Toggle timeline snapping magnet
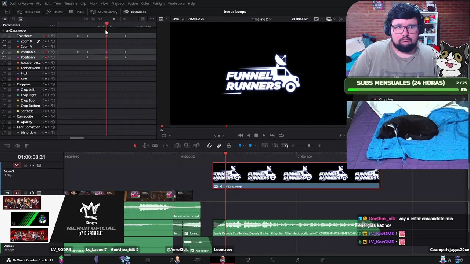The width and height of the screenshot is (470, 264). pyautogui.click(x=209, y=146)
